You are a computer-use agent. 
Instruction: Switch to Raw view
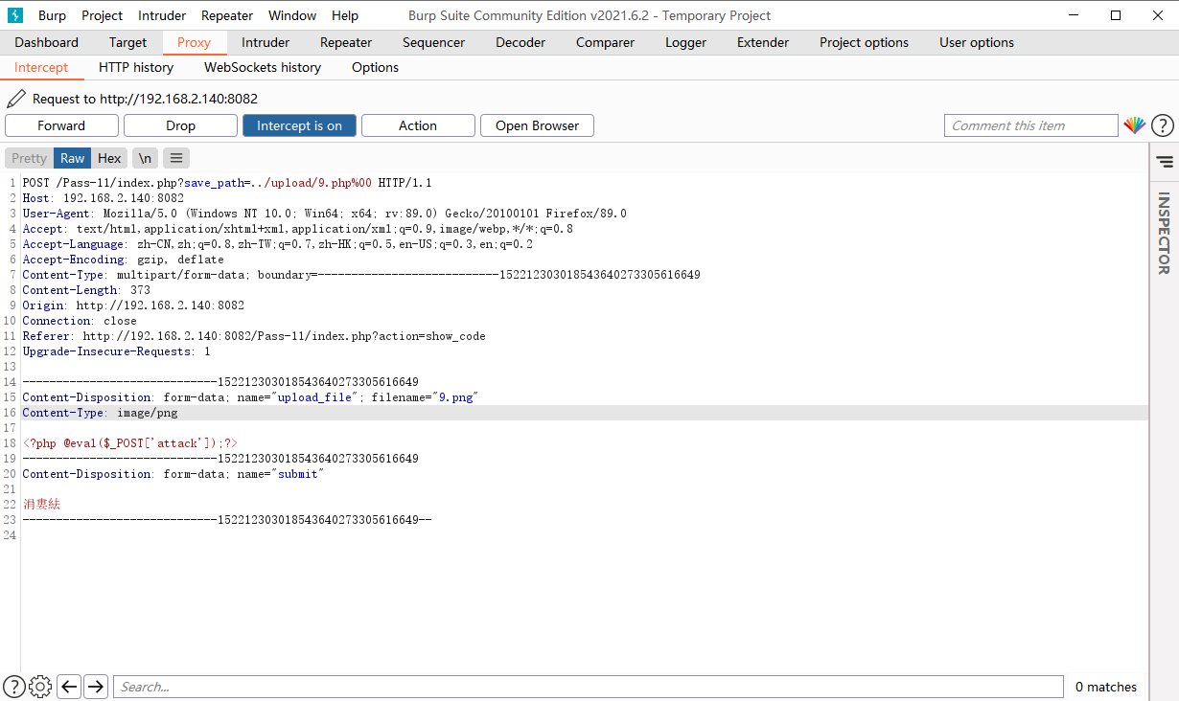[73, 158]
